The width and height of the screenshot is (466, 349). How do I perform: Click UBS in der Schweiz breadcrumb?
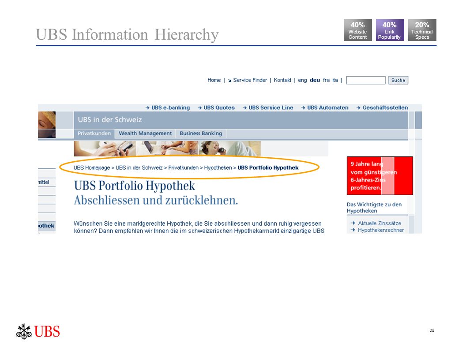(x=139, y=168)
